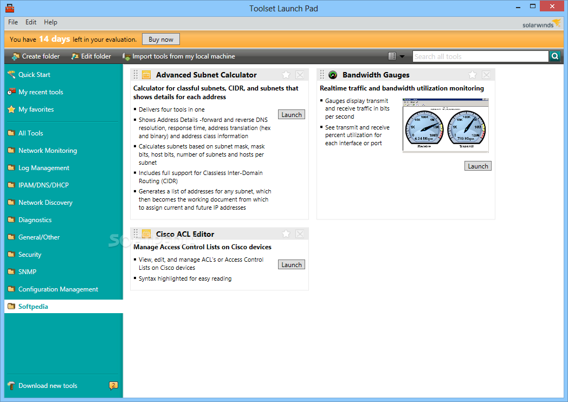Screen dimensions: 568x402
Task: Click Edit folder in toolbar
Action: 91,56
